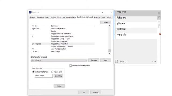Open the Keyboard Shortcuts tab

[58, 17]
